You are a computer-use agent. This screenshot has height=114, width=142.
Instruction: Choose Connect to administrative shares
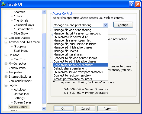click(x=80, y=61)
